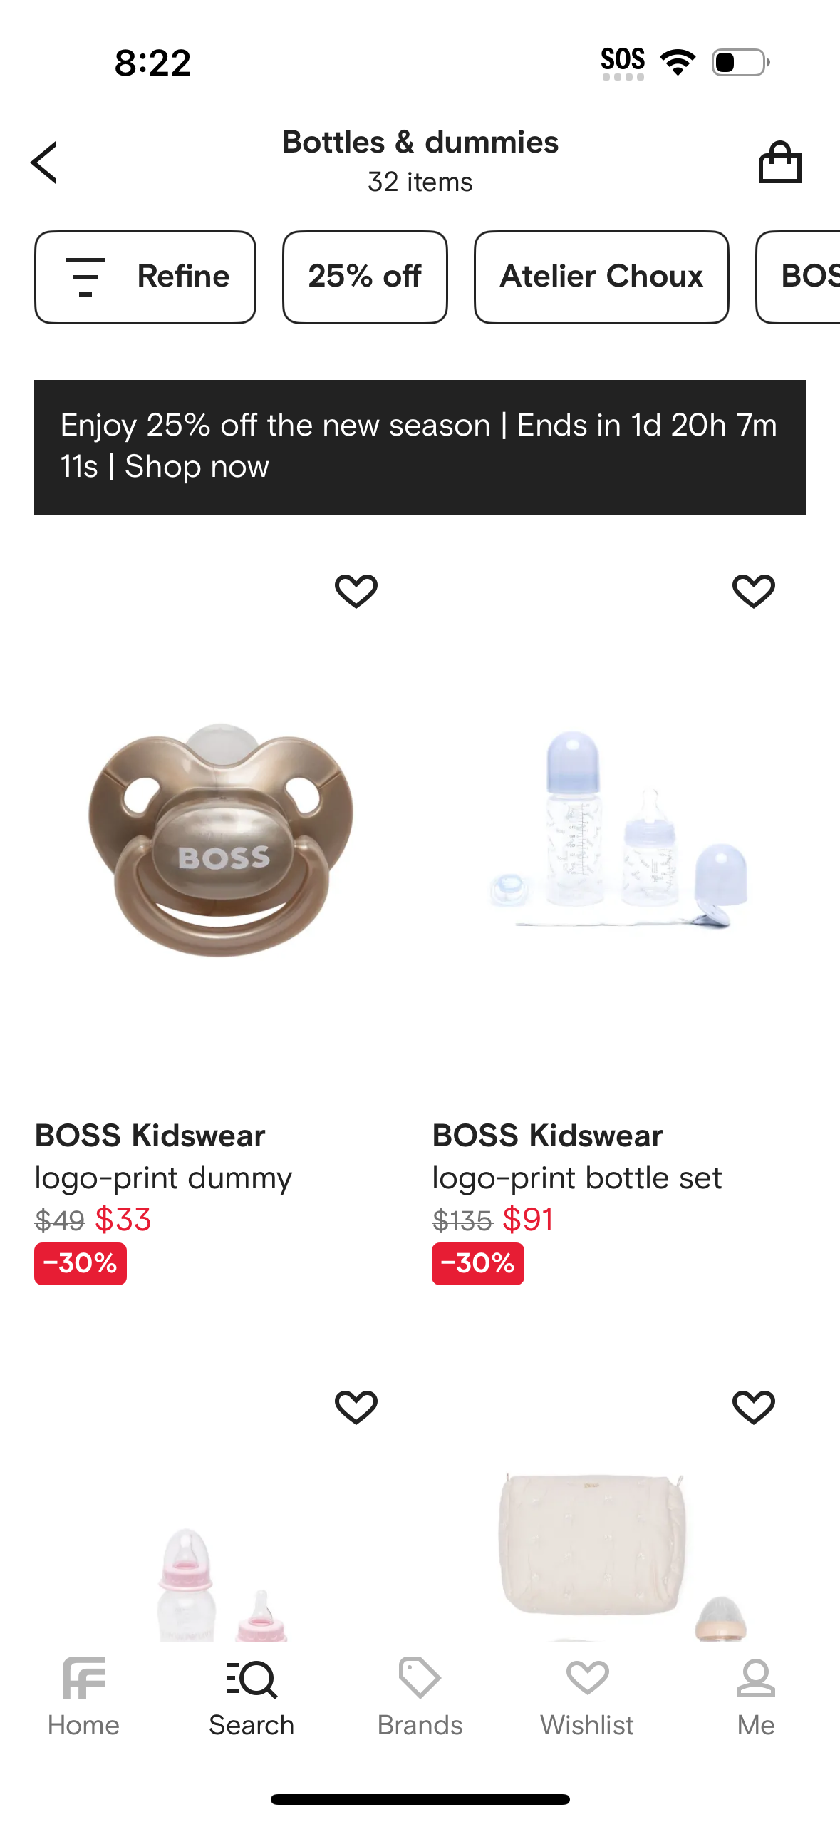Image resolution: width=840 pixels, height=1822 pixels.
Task: Go to the Me profile tab
Action: click(x=755, y=1697)
